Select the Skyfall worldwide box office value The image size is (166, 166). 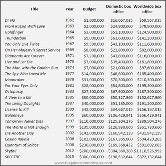148,151
